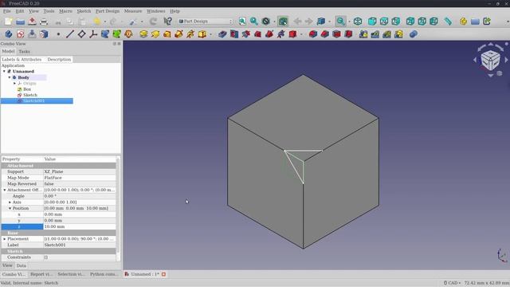This screenshot has height=287, width=510.
Task: Click the Print icon
Action: pos(44,22)
